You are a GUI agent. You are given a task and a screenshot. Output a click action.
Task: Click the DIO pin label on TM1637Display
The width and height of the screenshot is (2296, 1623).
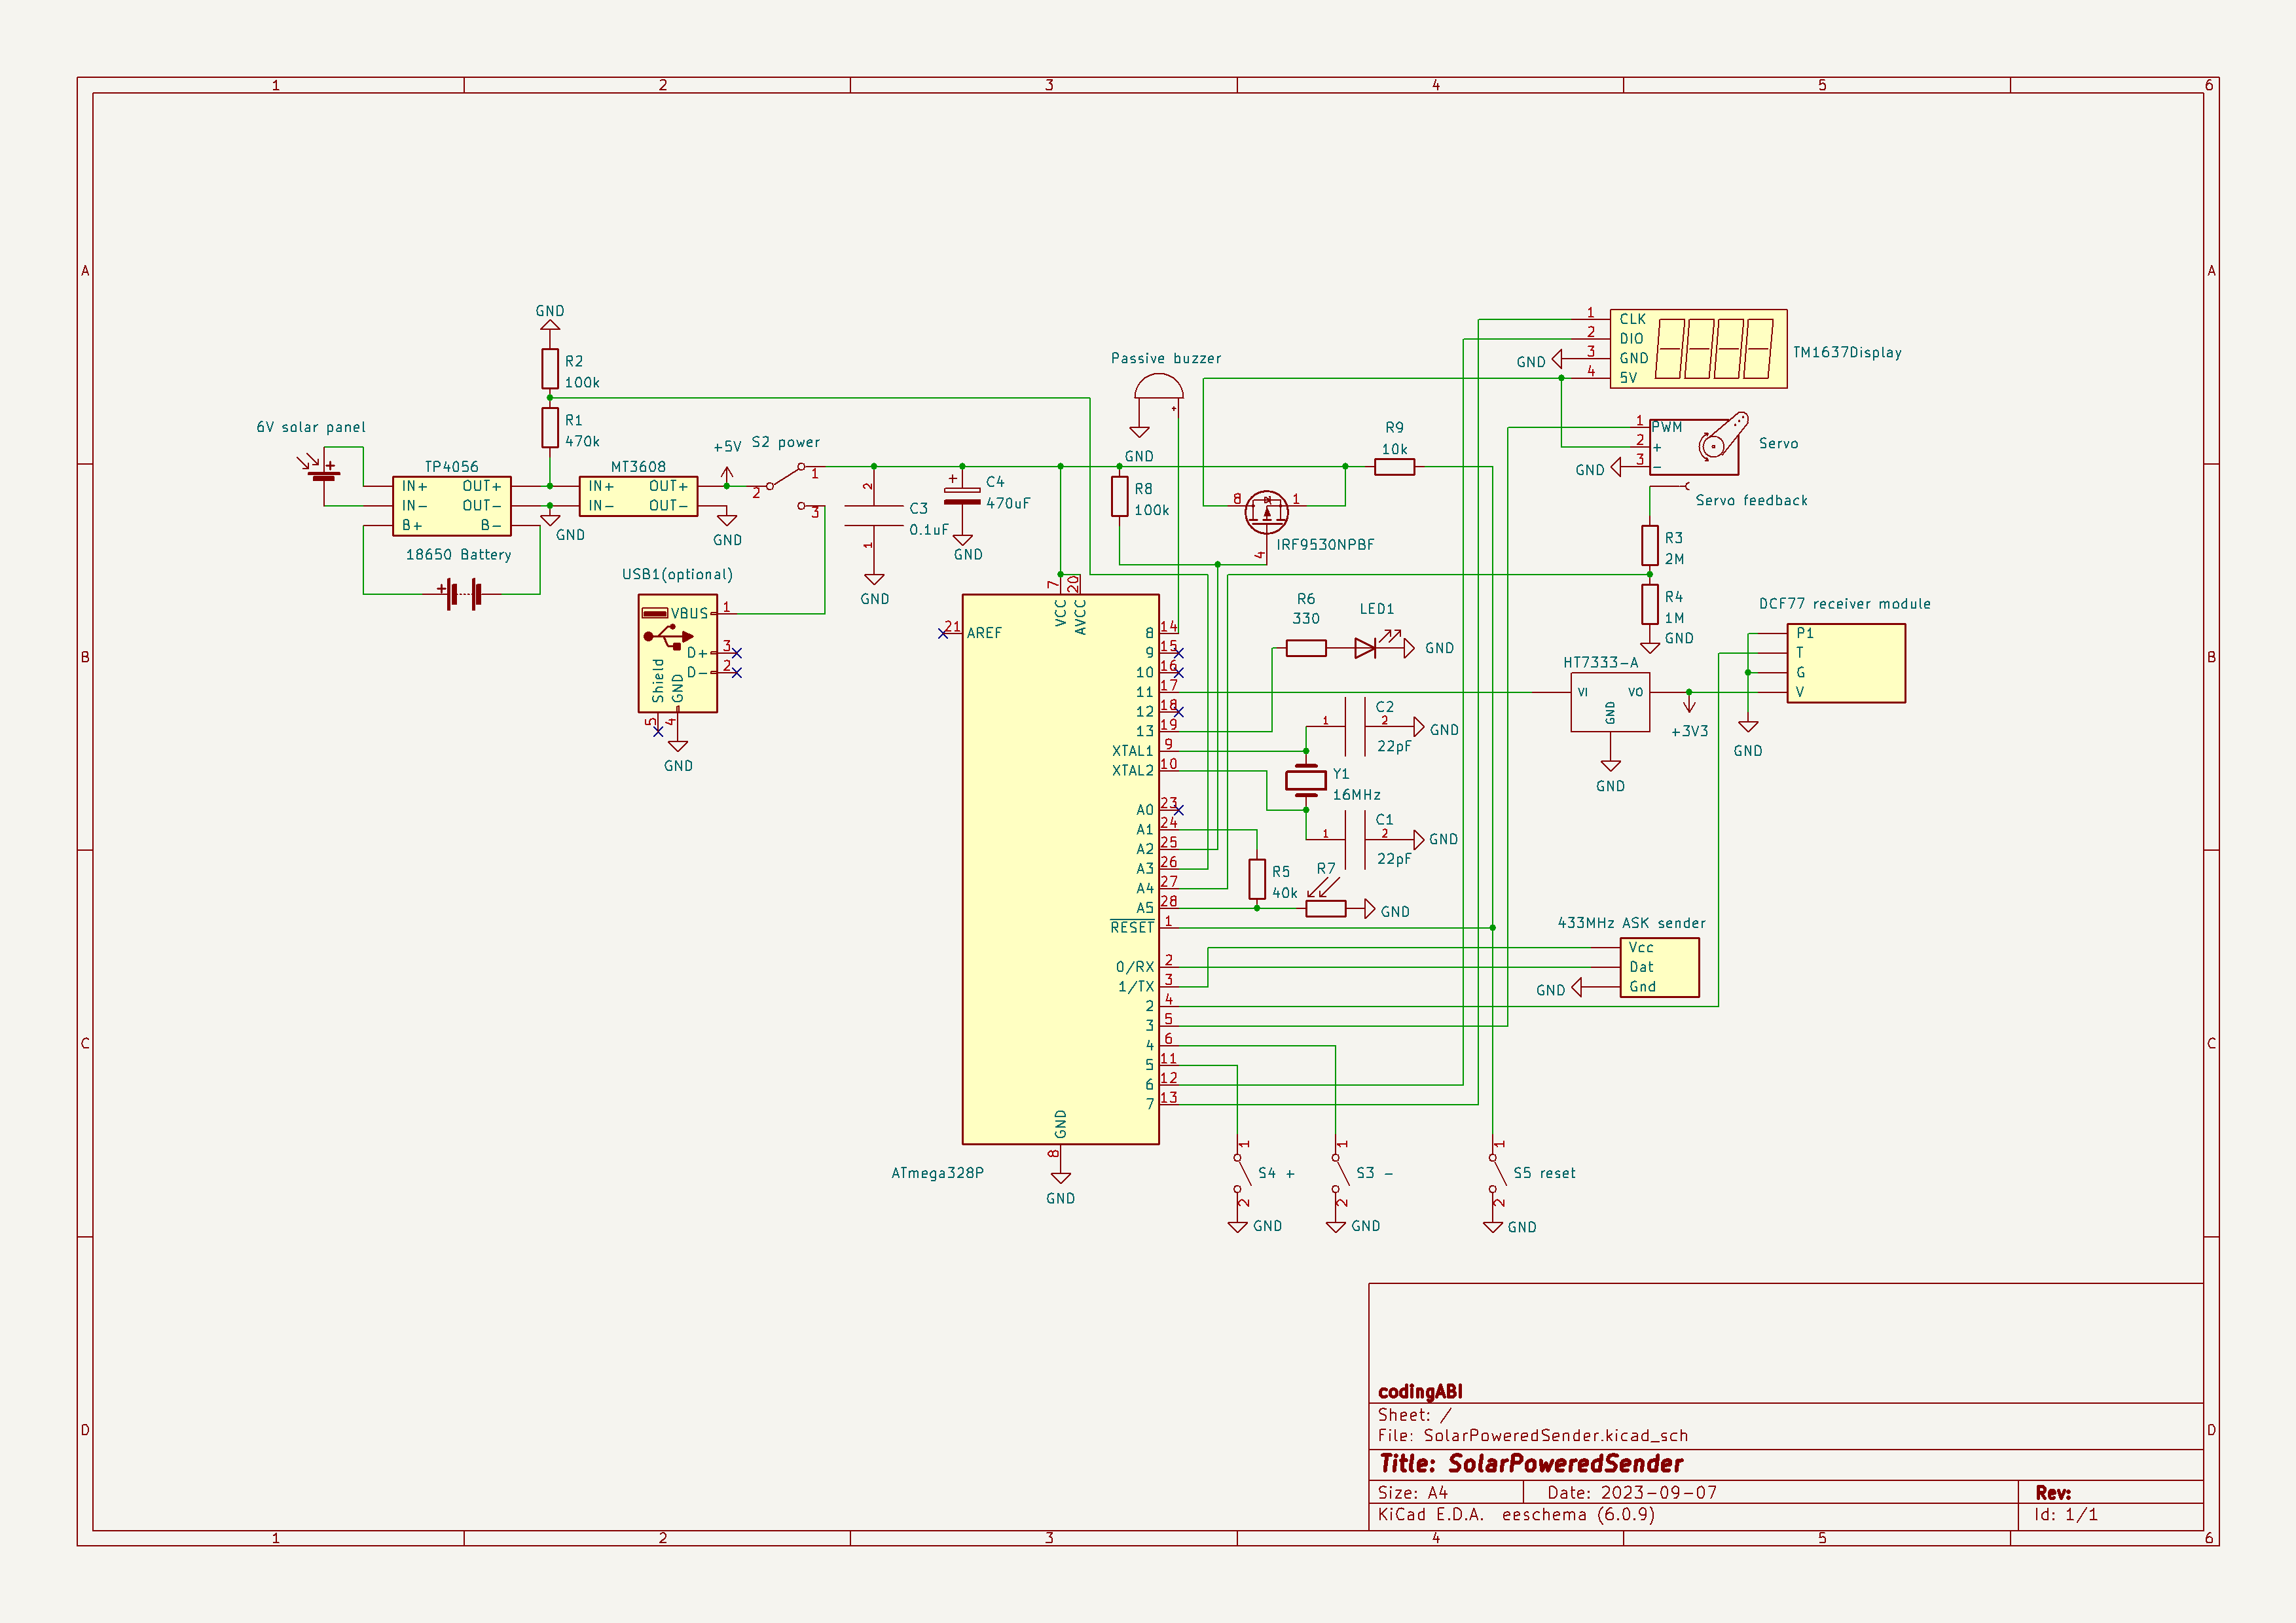1631,339
